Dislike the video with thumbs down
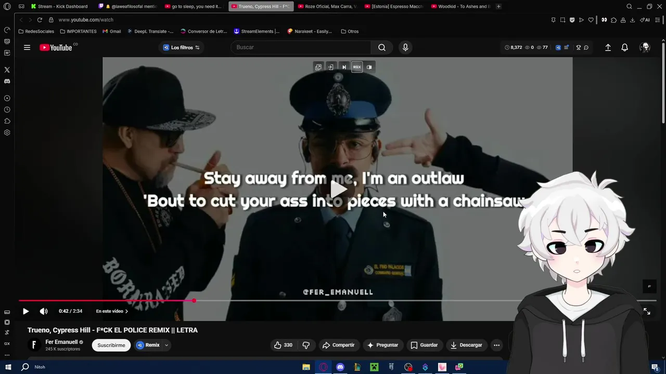 (x=306, y=345)
